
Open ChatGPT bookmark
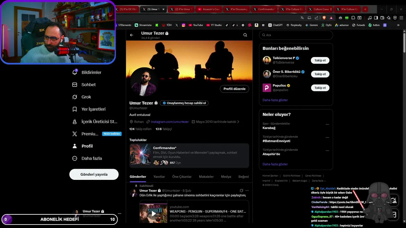275,25
